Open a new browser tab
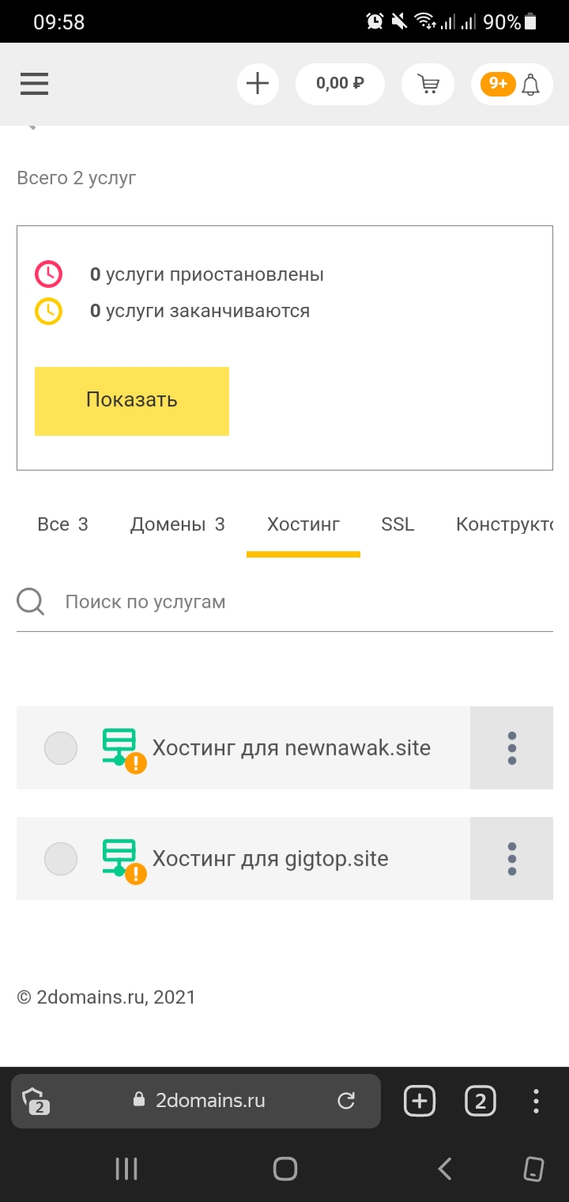The height and width of the screenshot is (1202, 569). click(x=420, y=1100)
